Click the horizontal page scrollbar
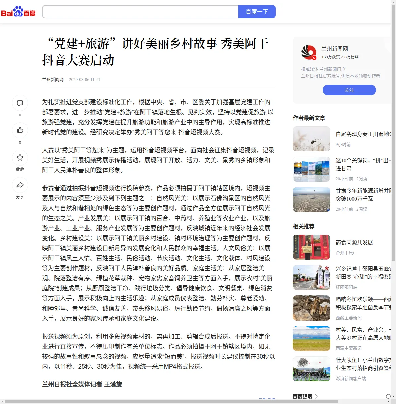This screenshot has height=404, width=396. tap(171, 401)
